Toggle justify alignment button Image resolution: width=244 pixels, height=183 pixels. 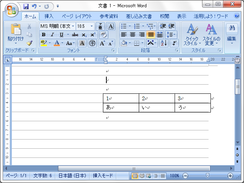point(150,35)
